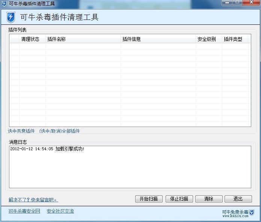Click inside the 消息日志 log text area
This screenshot has height=222, width=261.
pos(130,166)
